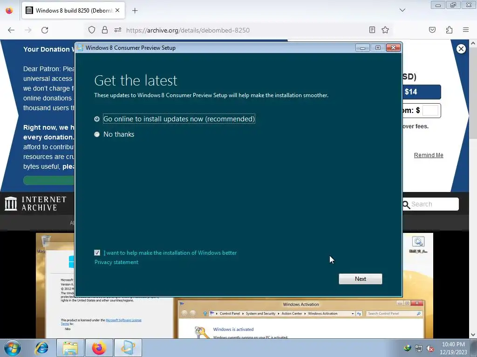The image size is (477, 357).
Task: Click the Setup window title bar icon
Action: pos(80,48)
